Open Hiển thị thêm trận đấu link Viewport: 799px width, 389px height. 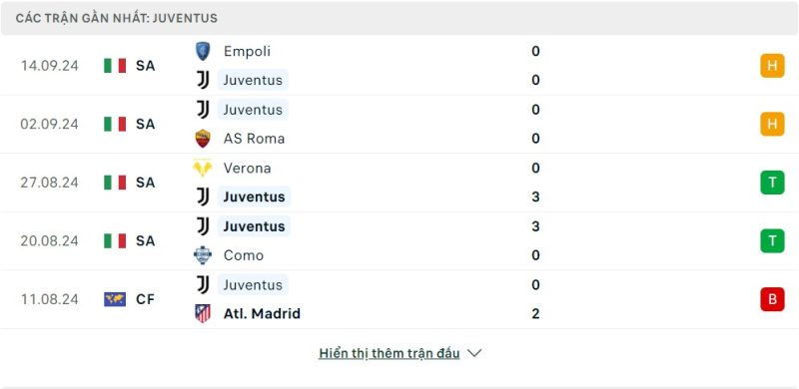[x=390, y=353]
